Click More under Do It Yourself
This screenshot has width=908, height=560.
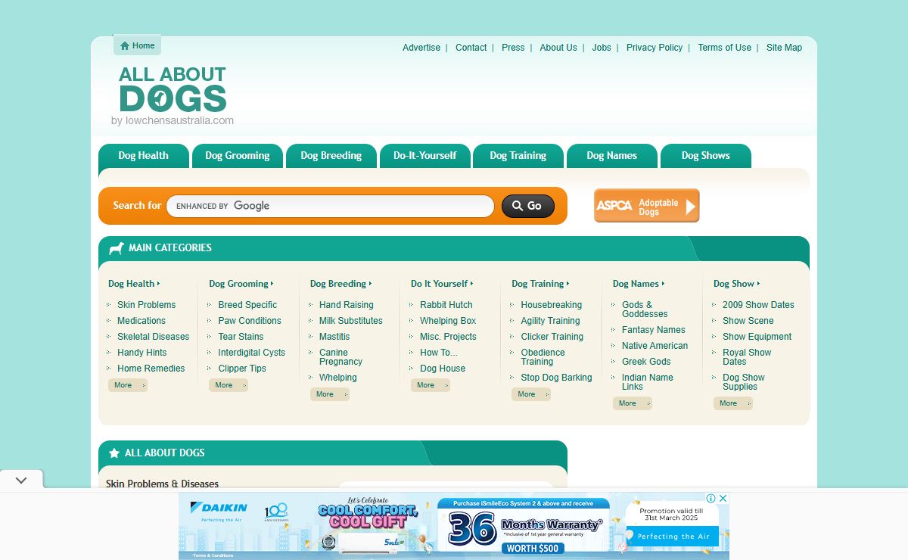point(431,385)
